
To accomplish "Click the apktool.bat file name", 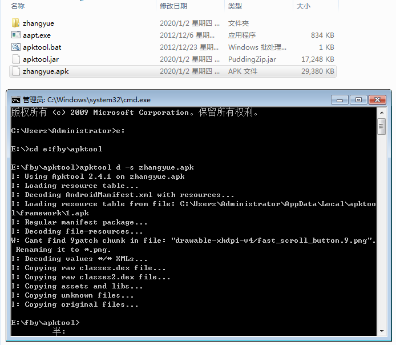I will pos(42,47).
